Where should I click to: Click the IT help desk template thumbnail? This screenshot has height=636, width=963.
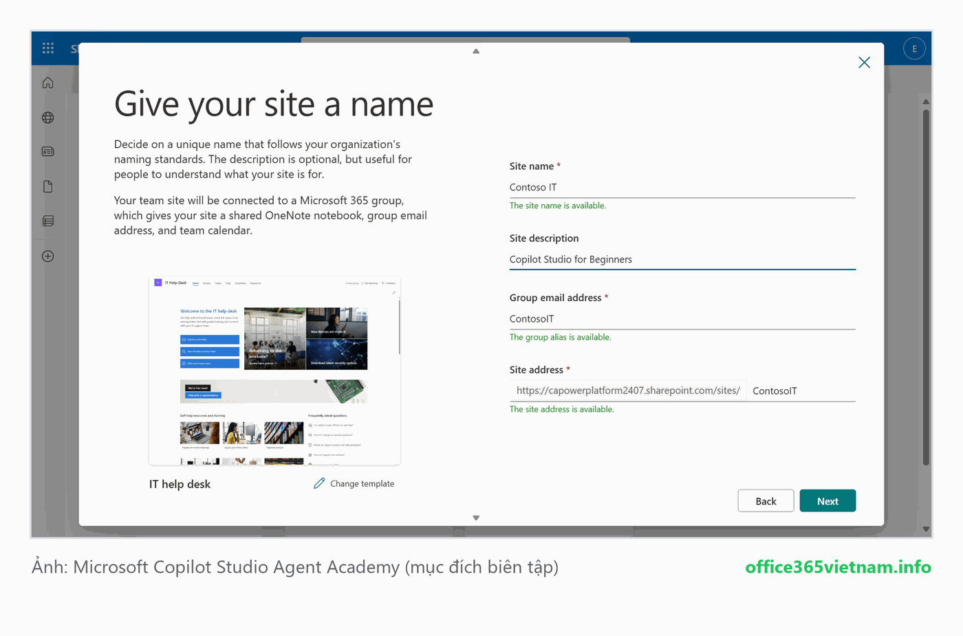pyautogui.click(x=274, y=371)
